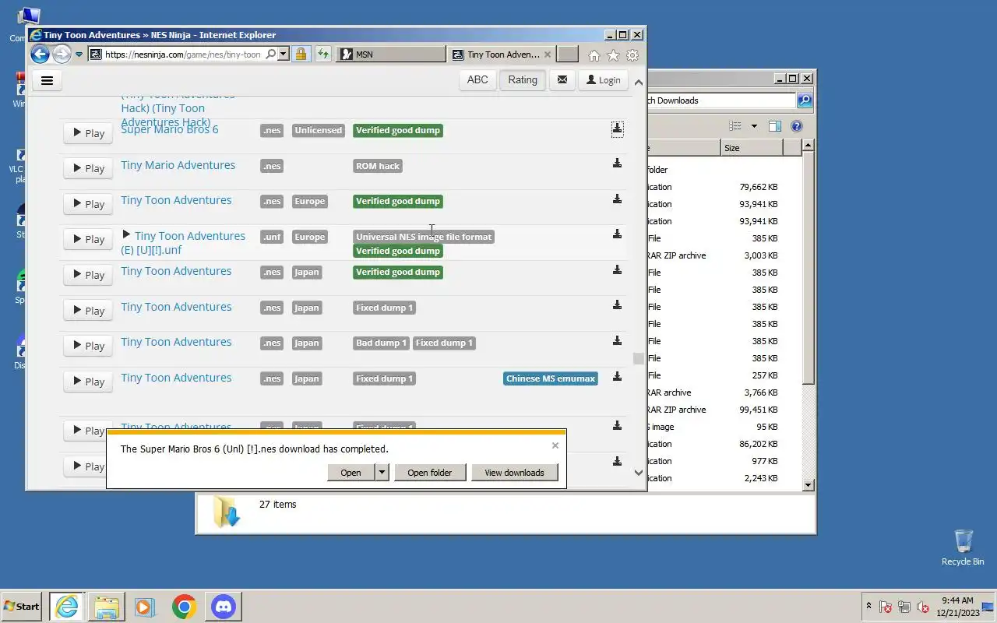Click Play for the Europe .nes Tiny Toon Adventures
Viewport: 997px width, 623px height.
tap(88, 204)
